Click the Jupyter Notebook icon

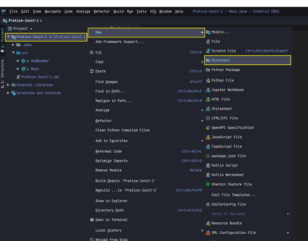coord(208,90)
